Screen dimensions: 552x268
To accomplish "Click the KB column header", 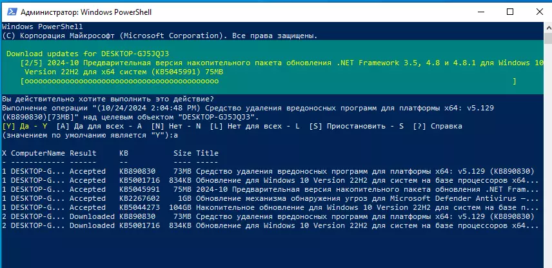I will coord(124,153).
